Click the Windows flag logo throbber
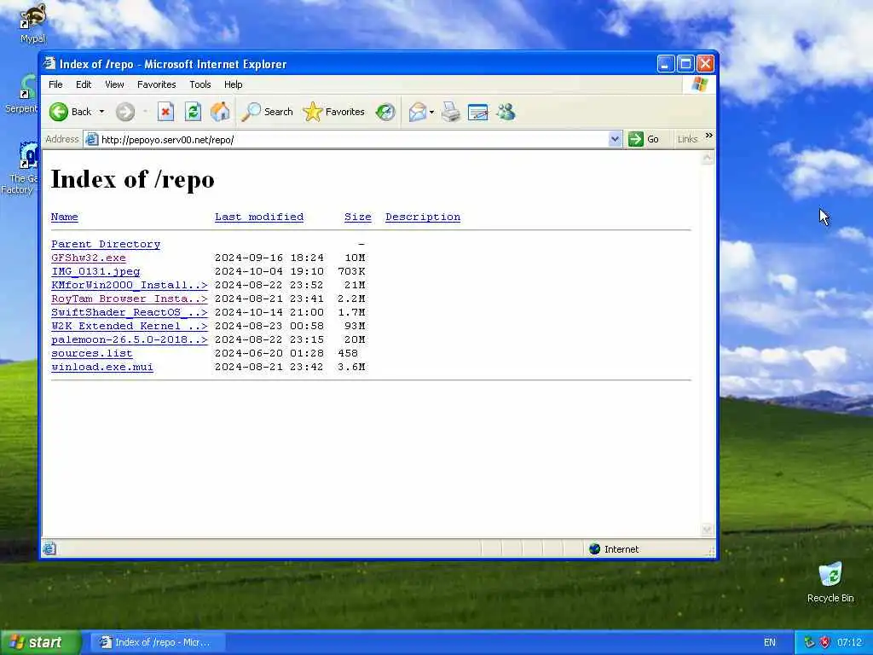This screenshot has width=873, height=655. 699,84
